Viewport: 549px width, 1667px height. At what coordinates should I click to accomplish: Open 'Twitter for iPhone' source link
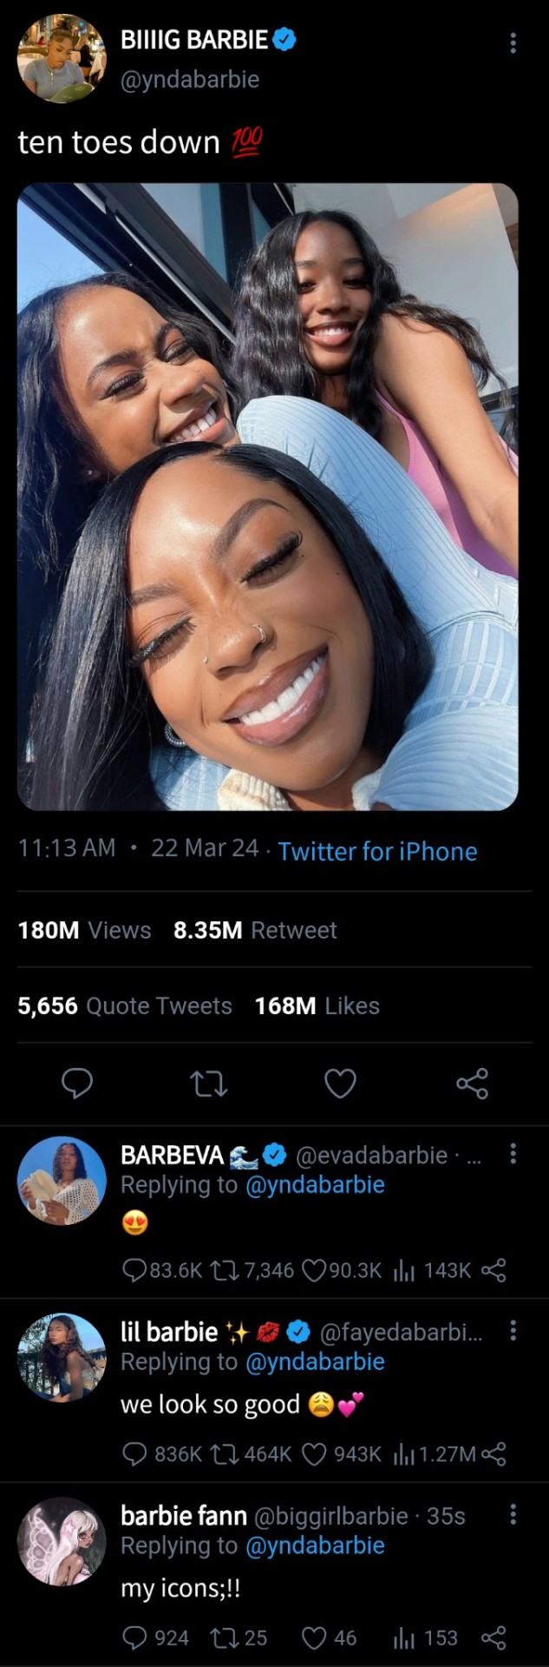[x=377, y=851]
